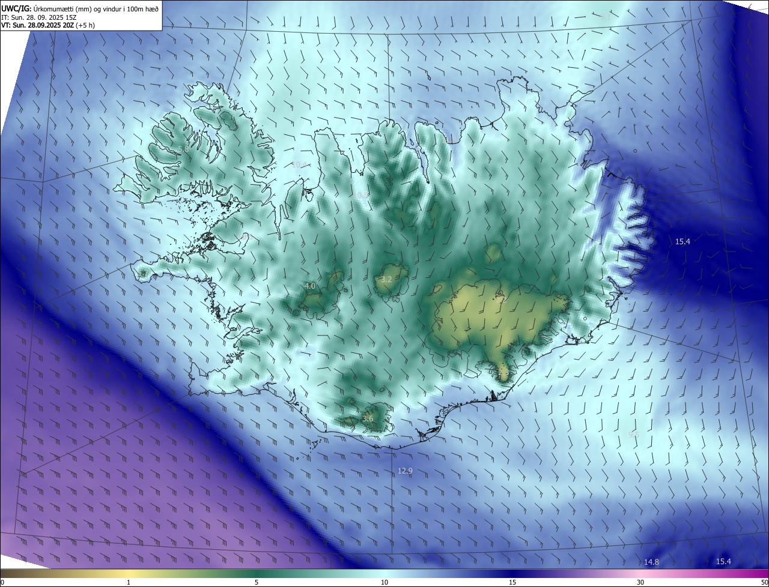769x587 pixels.
Task: Click the 15.4 value off the east coast
Action: 682,241
